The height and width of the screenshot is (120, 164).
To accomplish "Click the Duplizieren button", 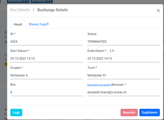I will (150, 112).
